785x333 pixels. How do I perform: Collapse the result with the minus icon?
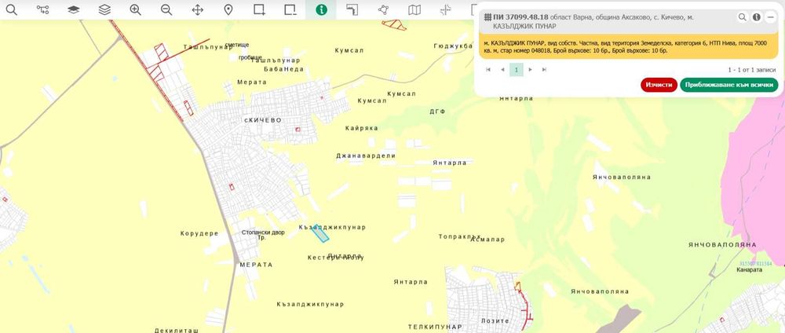[x=771, y=17]
